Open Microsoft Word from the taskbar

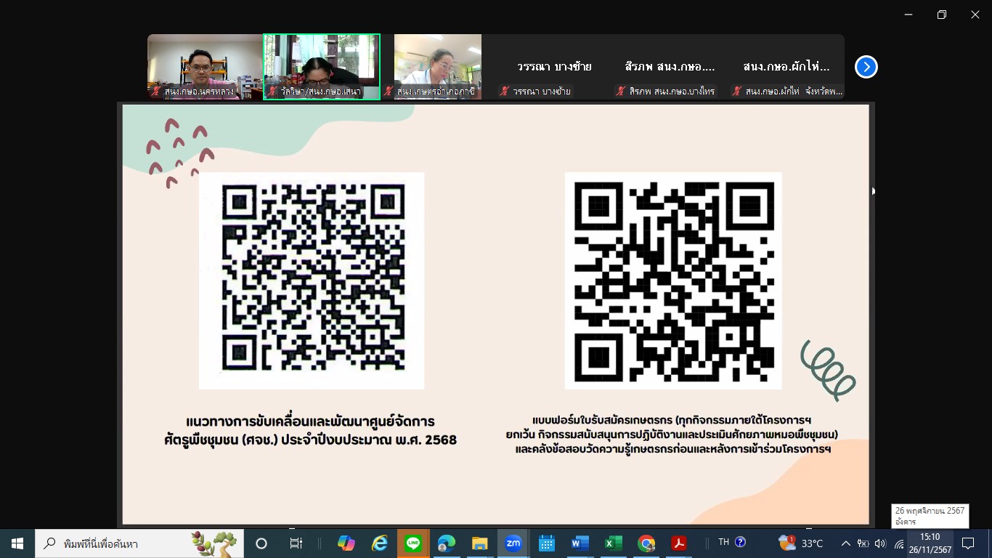580,543
